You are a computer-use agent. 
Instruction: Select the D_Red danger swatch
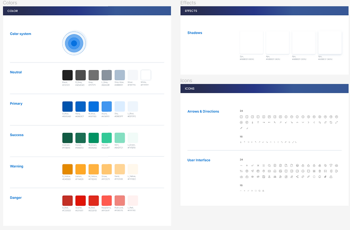[67, 200]
